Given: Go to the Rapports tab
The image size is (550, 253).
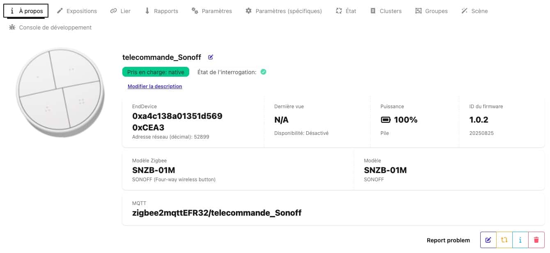Looking at the screenshot, I should pos(161,11).
